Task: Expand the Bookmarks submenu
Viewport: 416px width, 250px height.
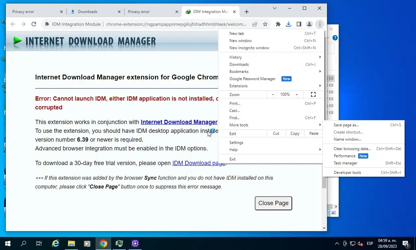Action: [x=271, y=72]
